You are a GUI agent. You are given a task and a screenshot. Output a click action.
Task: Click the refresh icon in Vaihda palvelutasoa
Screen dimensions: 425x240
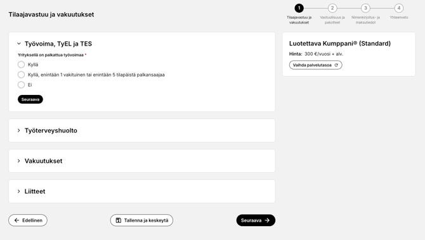pyautogui.click(x=336, y=65)
